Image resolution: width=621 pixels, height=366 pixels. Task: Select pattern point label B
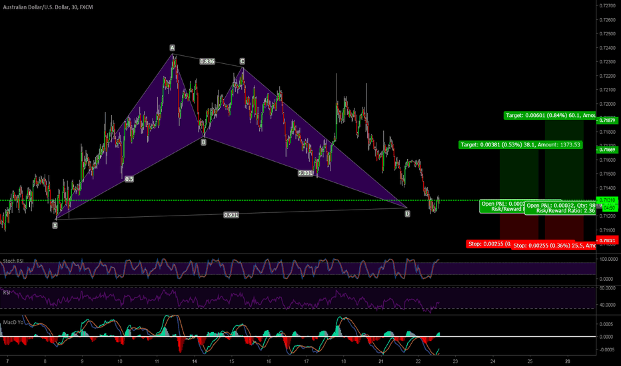[204, 142]
